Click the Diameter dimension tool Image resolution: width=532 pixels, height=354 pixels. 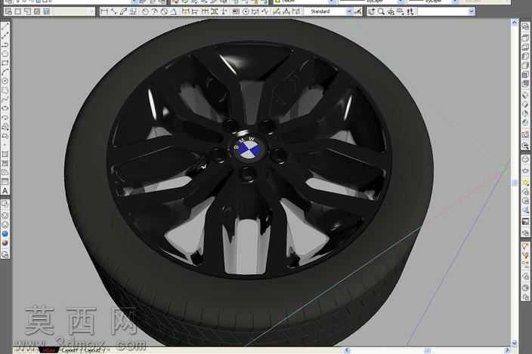[x=164, y=12]
